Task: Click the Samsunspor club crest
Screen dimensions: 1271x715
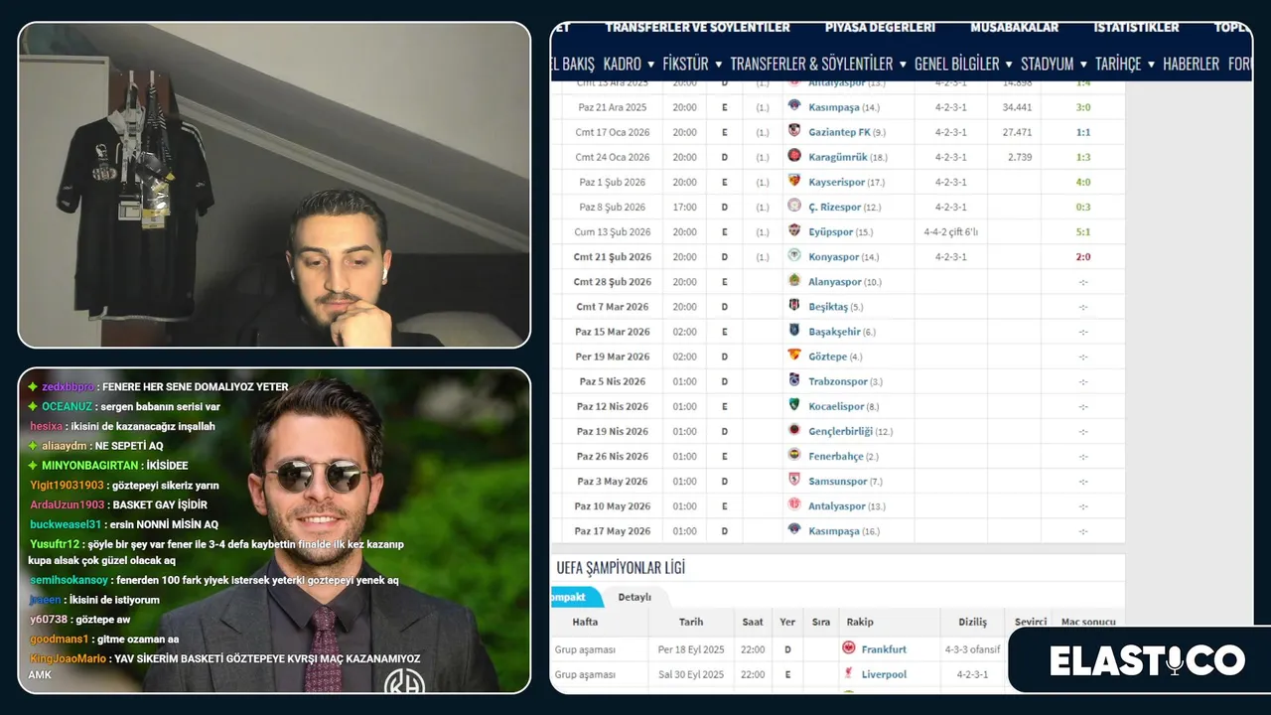Action: tap(794, 481)
